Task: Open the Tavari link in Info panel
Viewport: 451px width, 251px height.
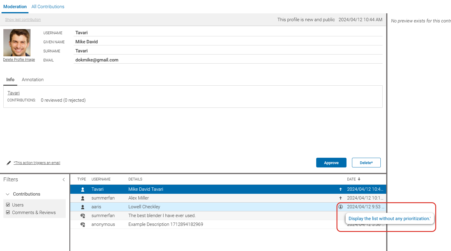Action: coord(14,93)
